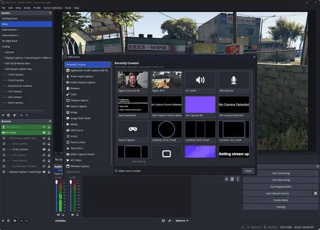320x230 pixels.
Task: Click Start Replay Buffer
Action: [281, 187]
